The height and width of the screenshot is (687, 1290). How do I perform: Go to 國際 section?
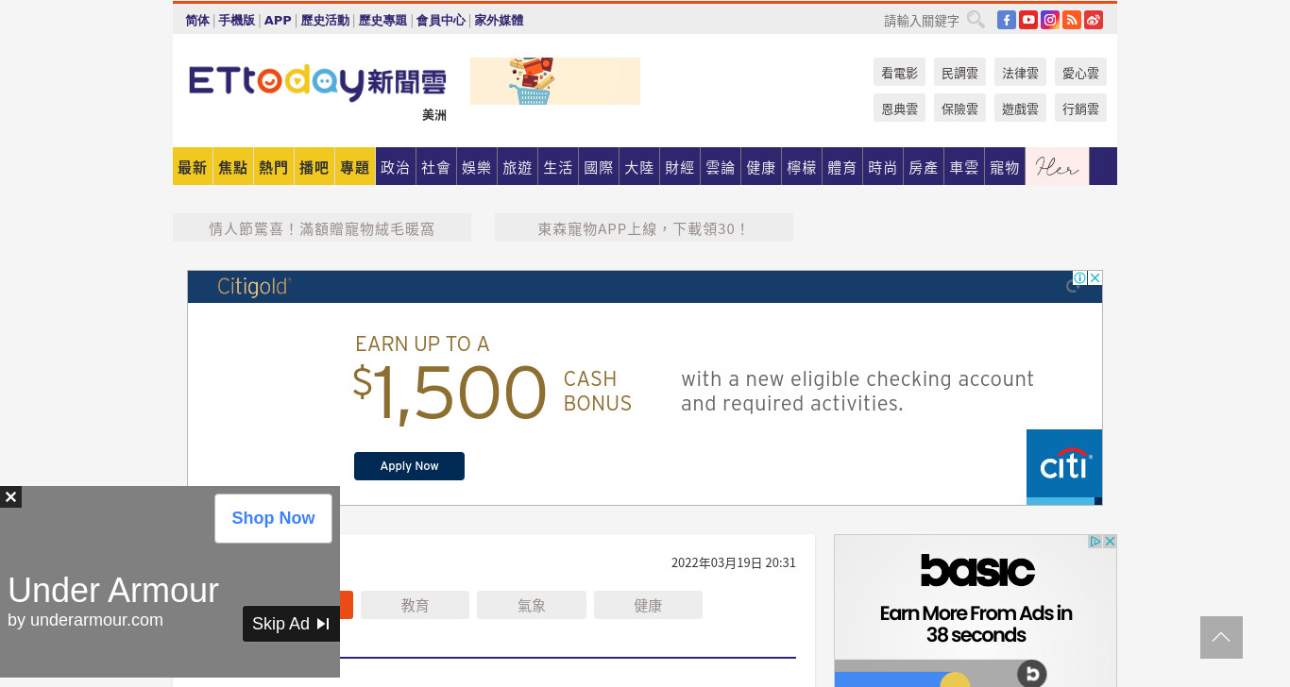point(599,166)
